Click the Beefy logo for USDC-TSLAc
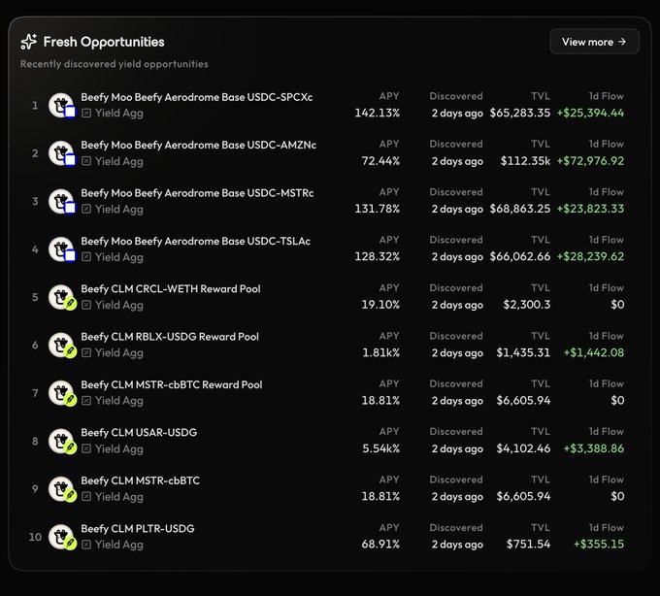This screenshot has width=660, height=596. point(61,249)
